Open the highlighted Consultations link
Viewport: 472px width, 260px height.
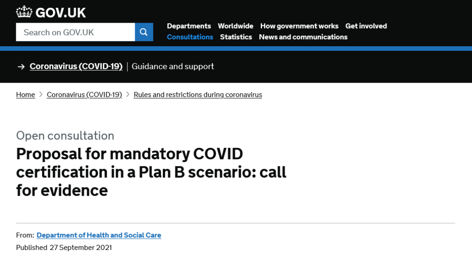coord(190,37)
